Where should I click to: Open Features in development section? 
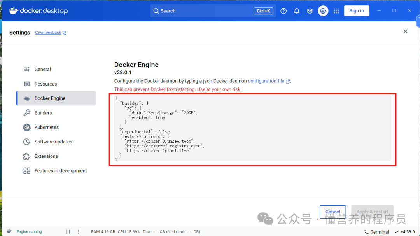coord(56,171)
